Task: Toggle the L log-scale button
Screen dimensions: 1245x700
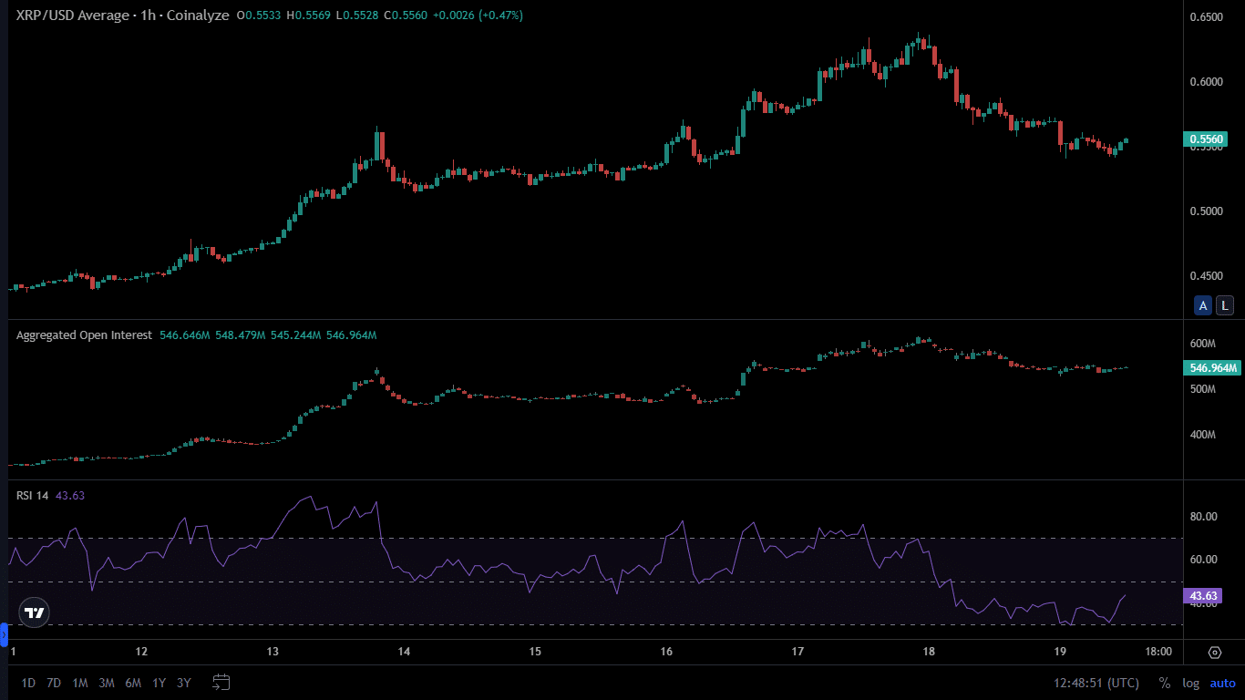Action: 1225,305
